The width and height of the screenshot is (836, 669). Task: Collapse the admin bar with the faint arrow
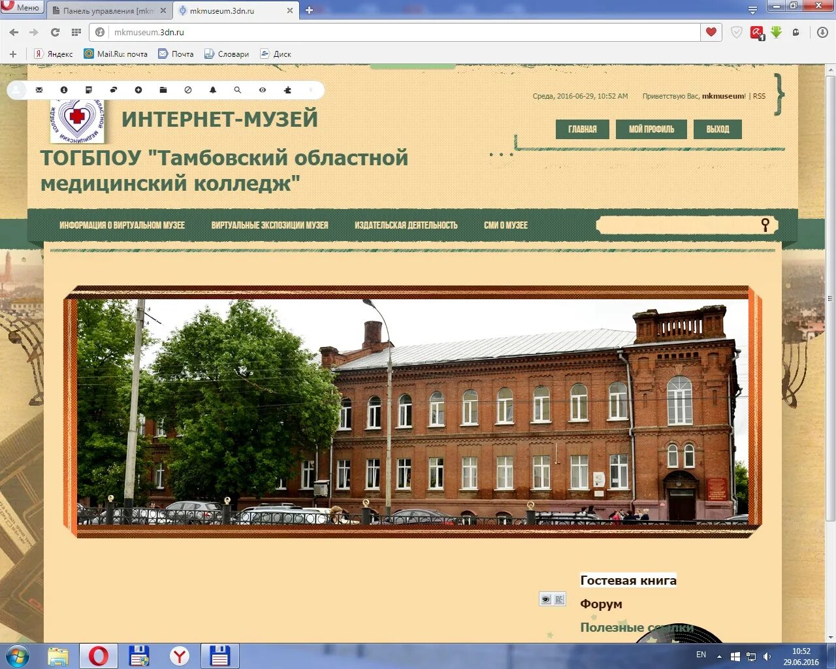point(312,90)
